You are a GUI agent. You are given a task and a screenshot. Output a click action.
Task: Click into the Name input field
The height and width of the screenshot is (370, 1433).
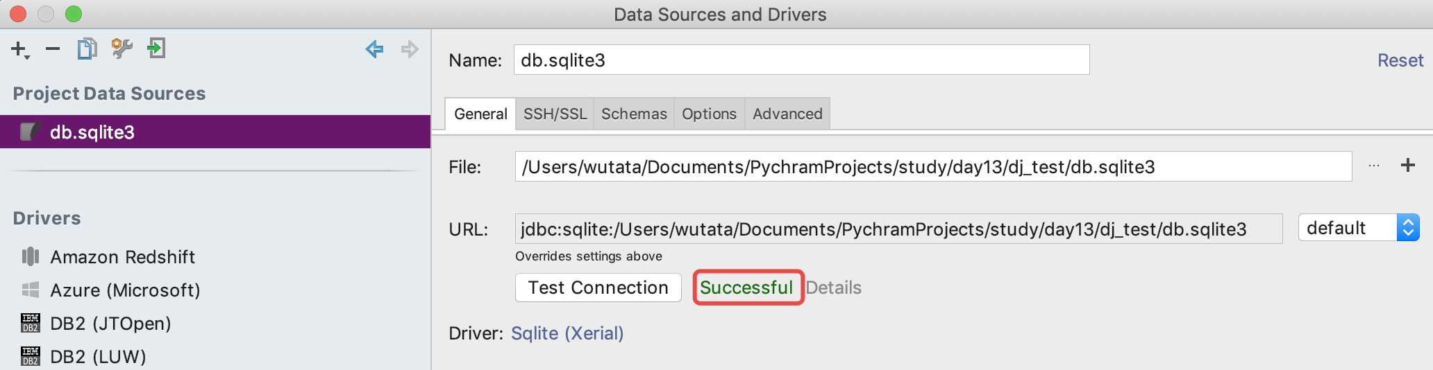tap(802, 60)
